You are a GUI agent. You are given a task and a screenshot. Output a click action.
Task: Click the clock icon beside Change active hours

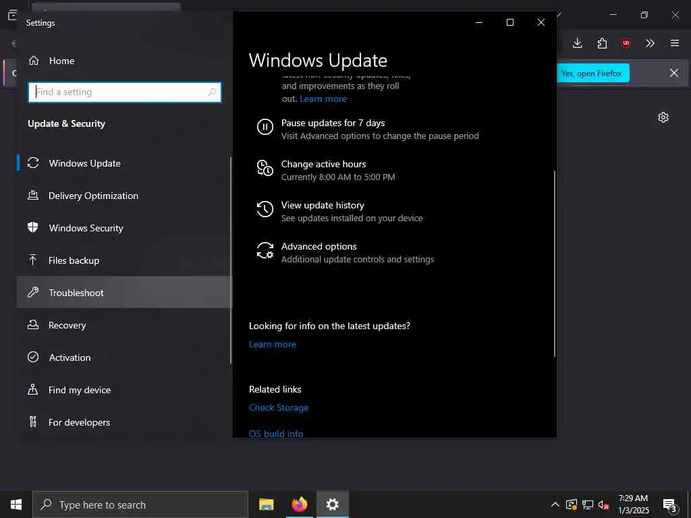tap(265, 168)
